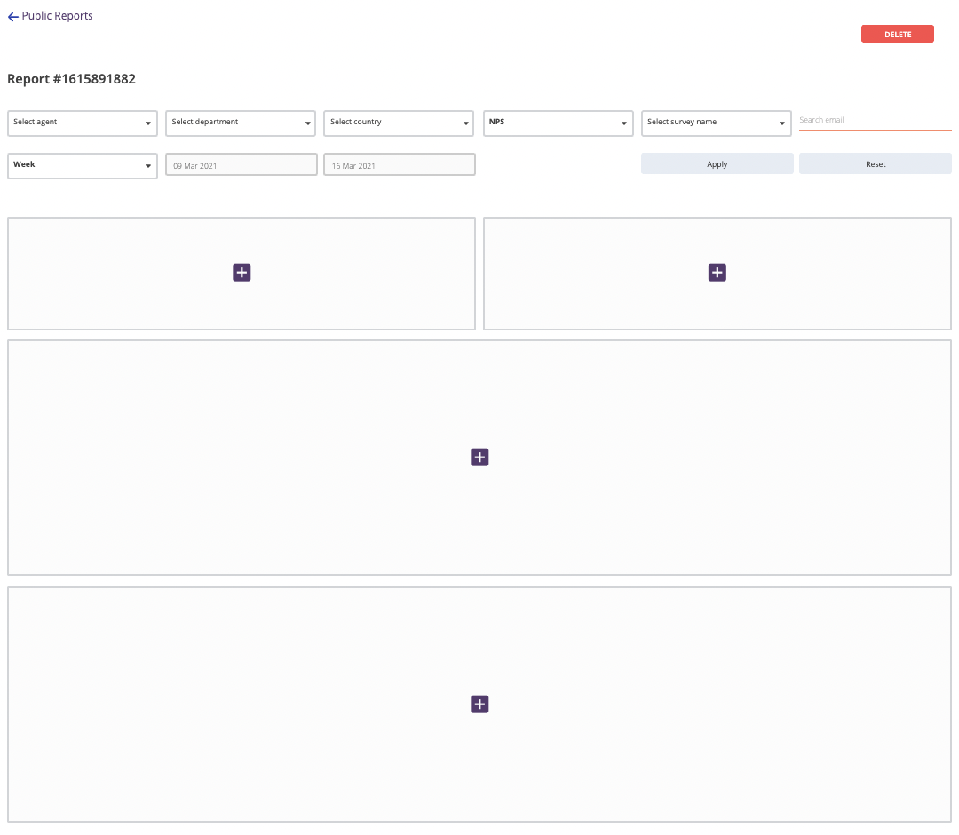Open the Select country dropdown
Image resolution: width=959 pixels, height=835 pixels.
tap(400, 123)
